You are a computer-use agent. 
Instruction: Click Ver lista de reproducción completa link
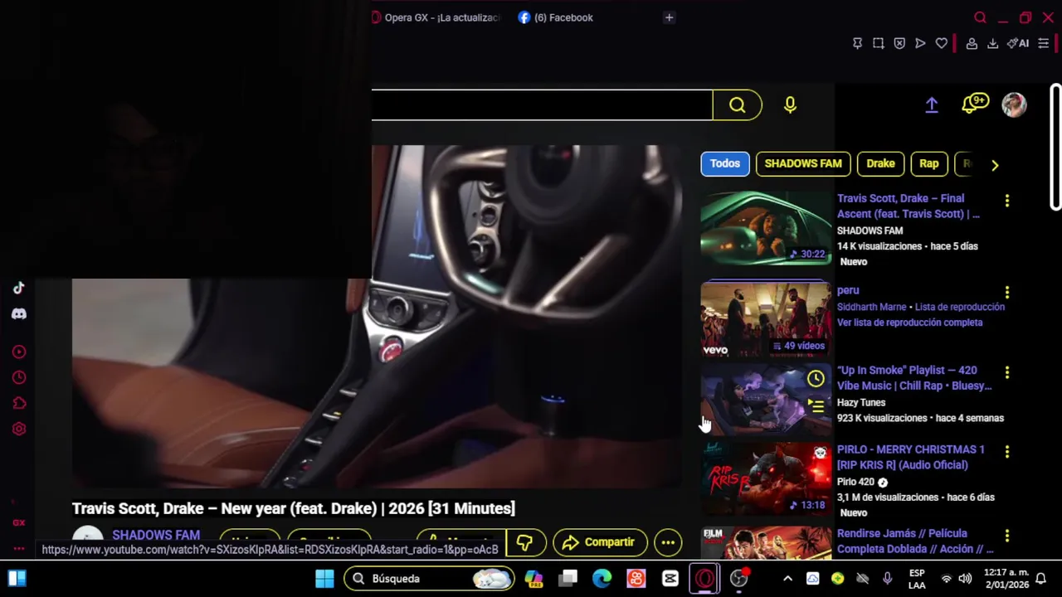click(909, 323)
